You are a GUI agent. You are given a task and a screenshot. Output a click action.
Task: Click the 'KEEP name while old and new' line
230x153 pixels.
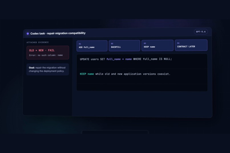click(125, 74)
